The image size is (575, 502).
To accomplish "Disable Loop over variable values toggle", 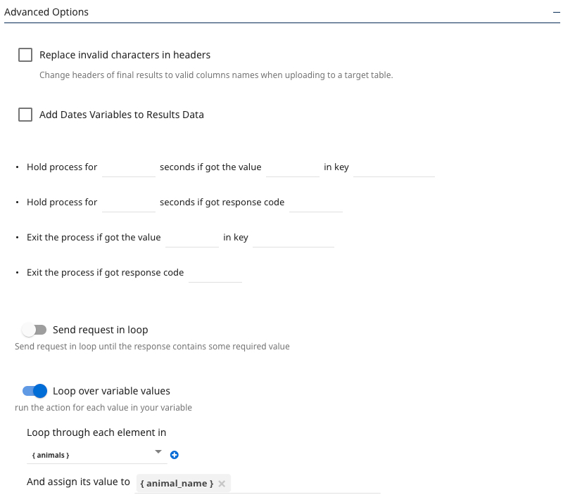I will point(34,391).
